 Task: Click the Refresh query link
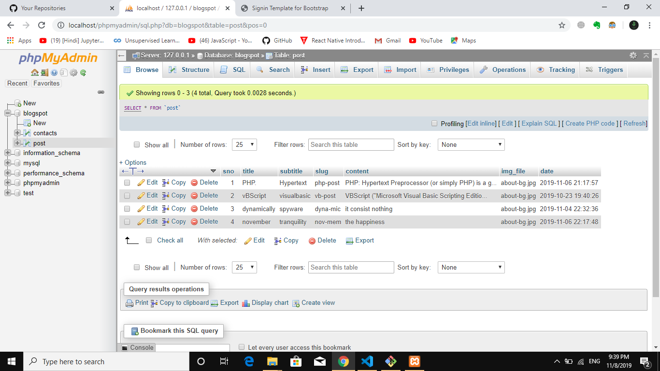[634, 124]
